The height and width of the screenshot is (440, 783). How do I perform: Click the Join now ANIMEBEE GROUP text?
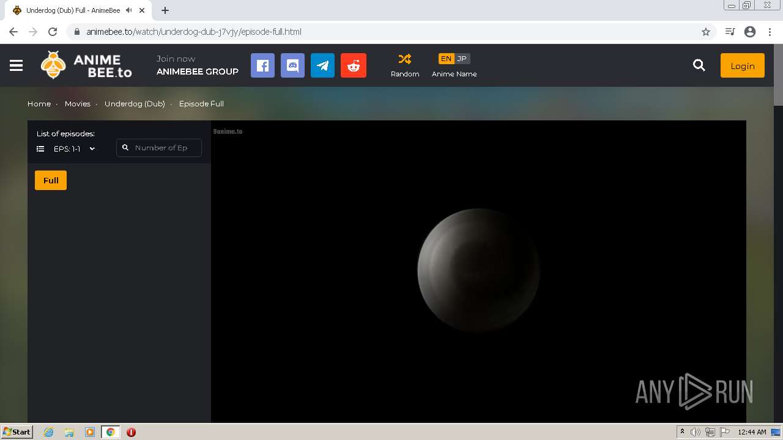pyautogui.click(x=197, y=65)
